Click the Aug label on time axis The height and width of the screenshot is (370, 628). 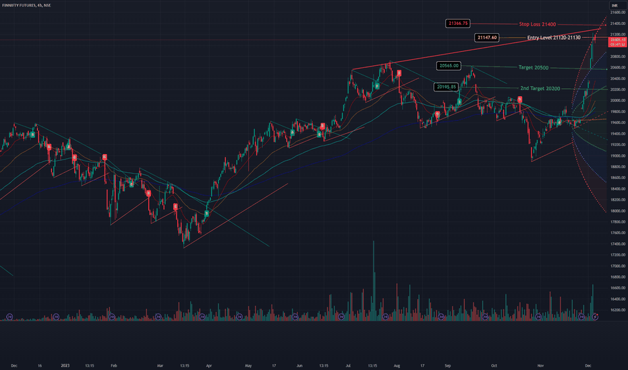[397, 365]
